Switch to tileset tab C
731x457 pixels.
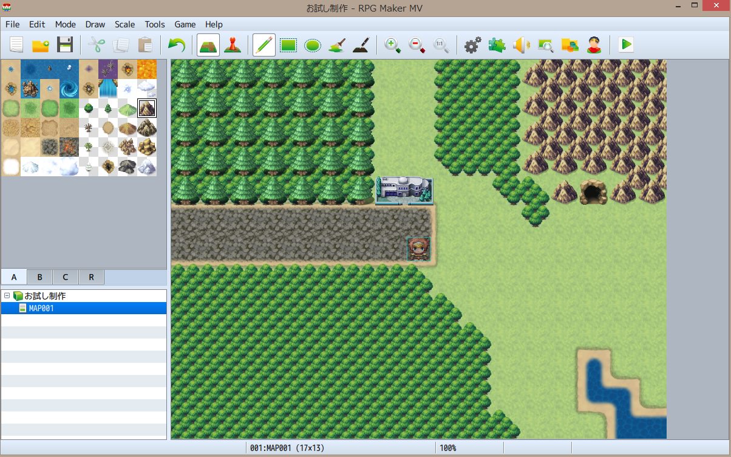point(65,277)
